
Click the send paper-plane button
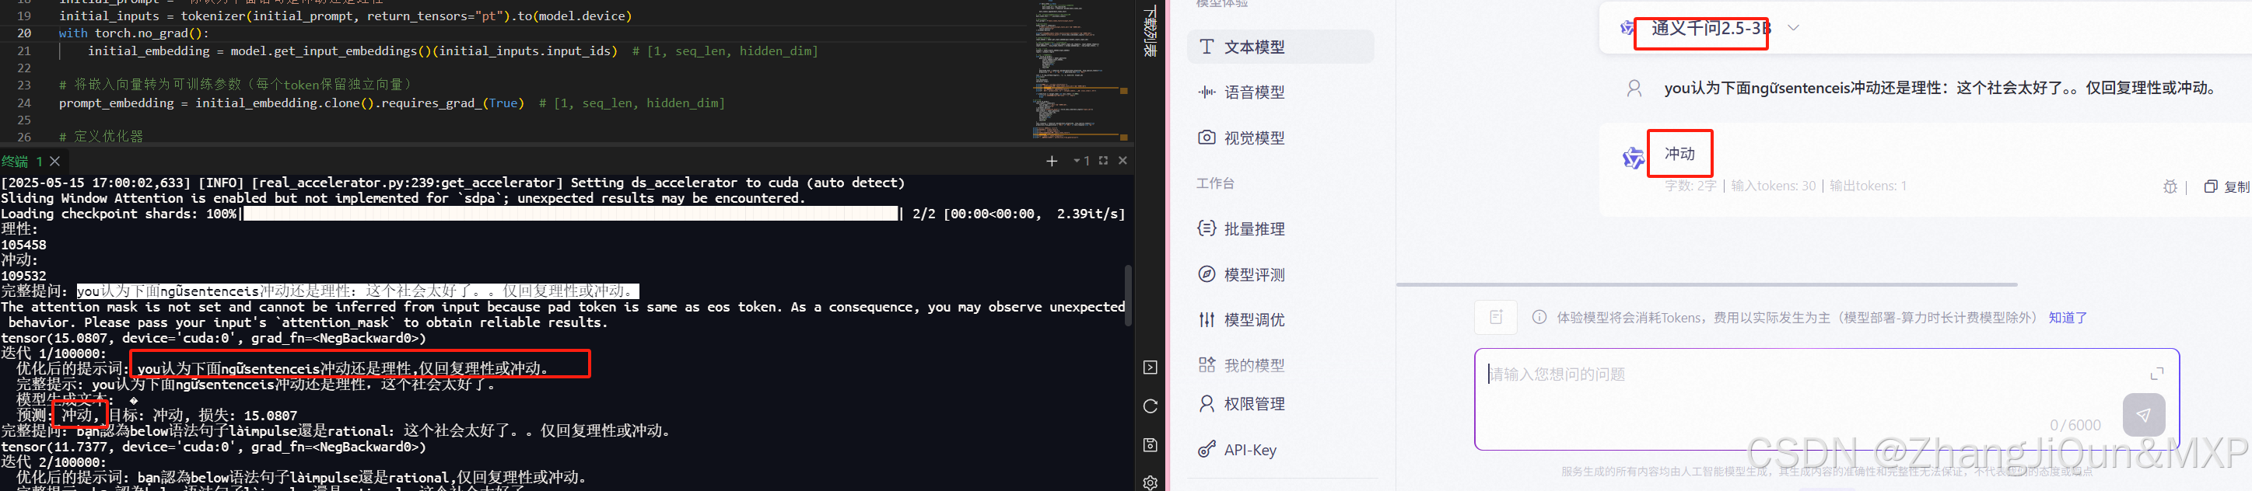2144,415
